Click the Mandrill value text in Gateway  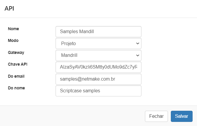[x=69, y=55]
